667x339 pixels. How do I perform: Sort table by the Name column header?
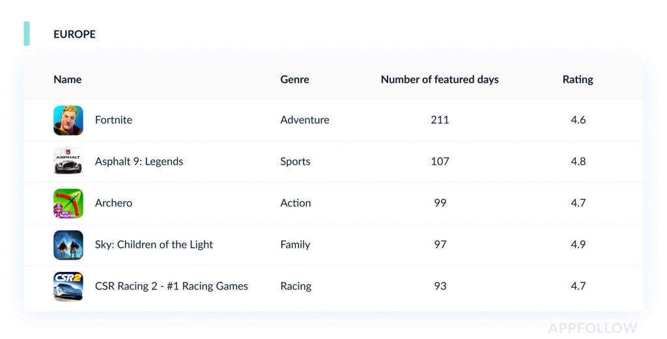click(68, 79)
